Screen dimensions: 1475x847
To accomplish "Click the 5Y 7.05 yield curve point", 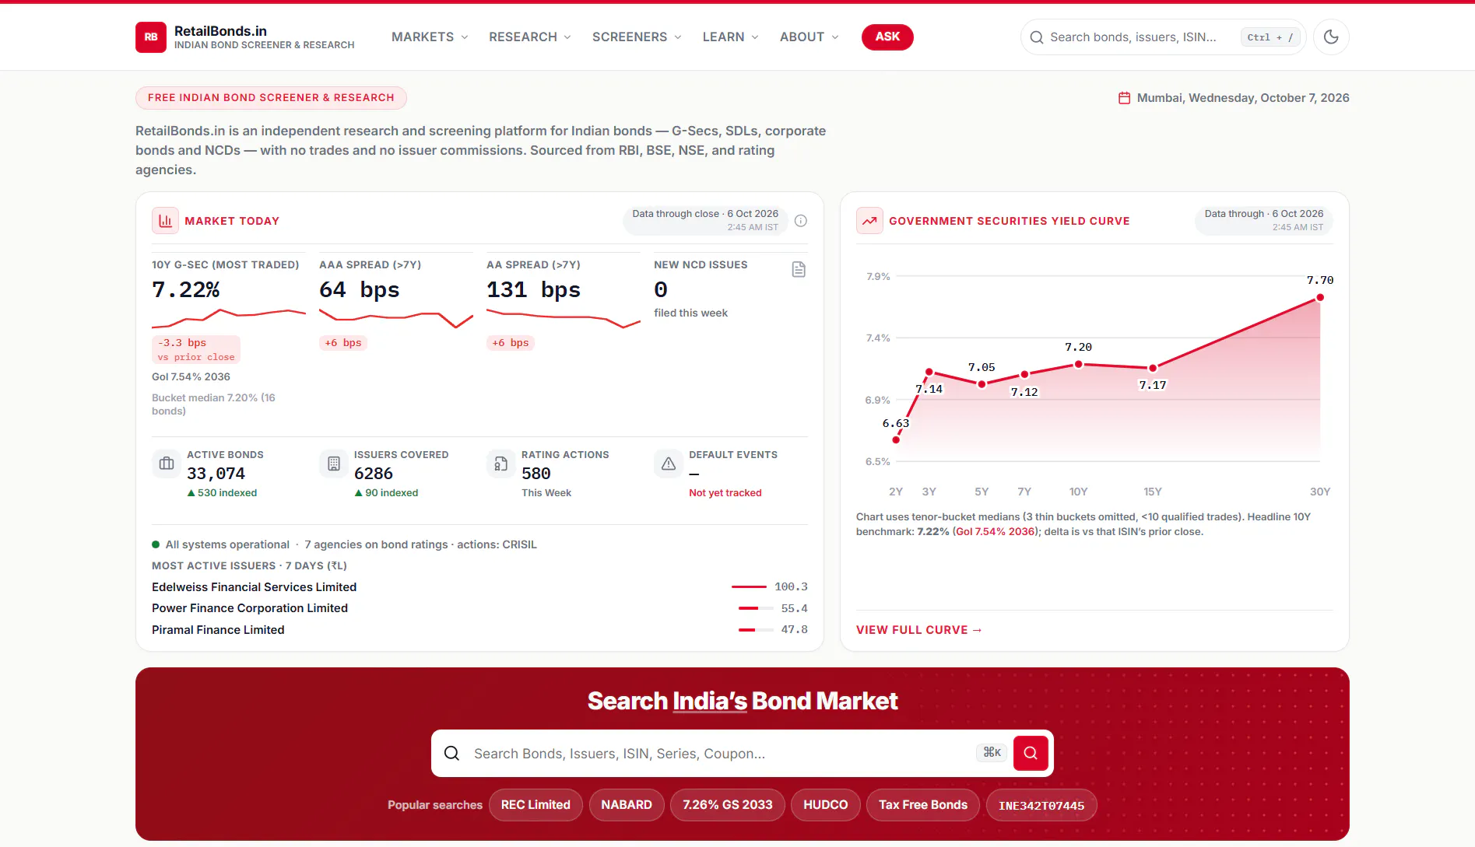I will click(x=982, y=384).
